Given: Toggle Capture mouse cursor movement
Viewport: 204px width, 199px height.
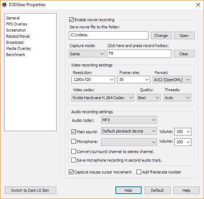Looking at the screenshot, I should pyautogui.click(x=71, y=172).
